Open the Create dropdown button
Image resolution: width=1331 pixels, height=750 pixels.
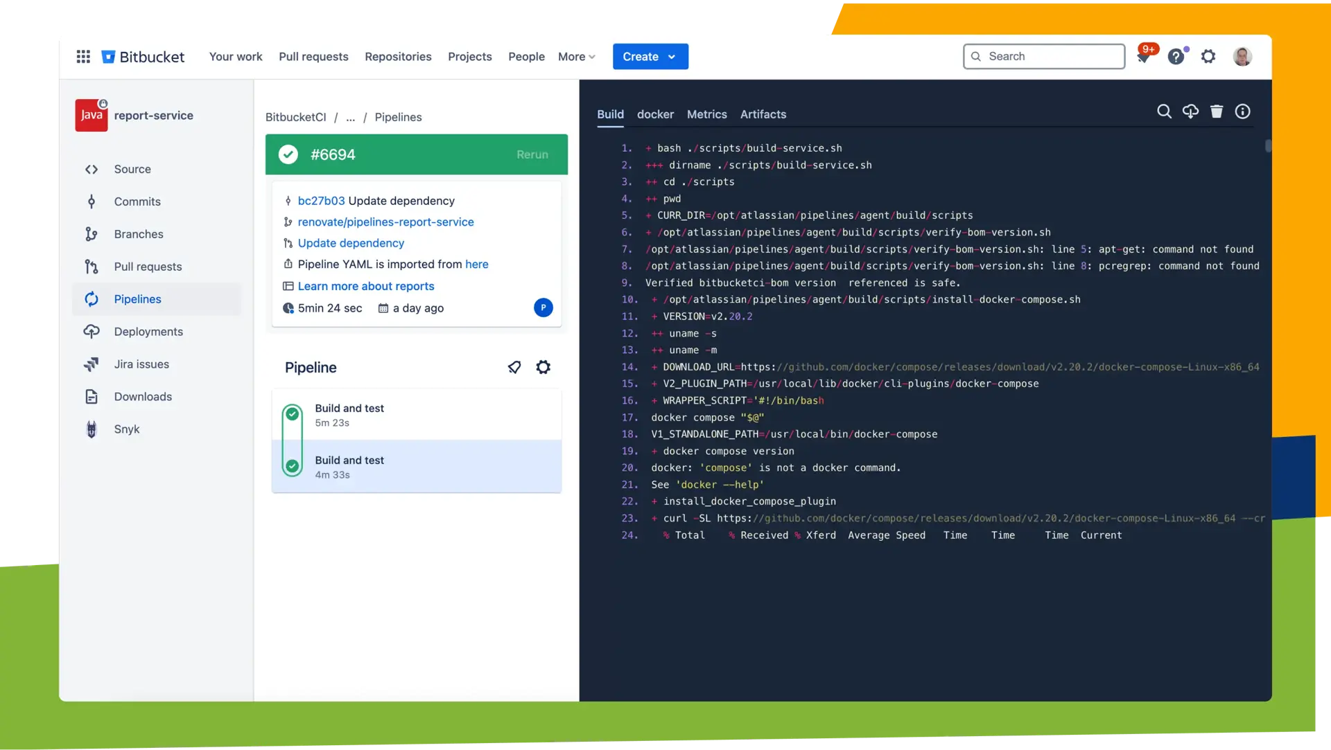pyautogui.click(x=650, y=57)
